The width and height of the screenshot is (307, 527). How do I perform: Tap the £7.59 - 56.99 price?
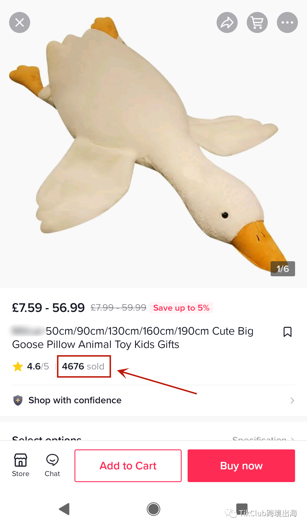[x=48, y=308]
